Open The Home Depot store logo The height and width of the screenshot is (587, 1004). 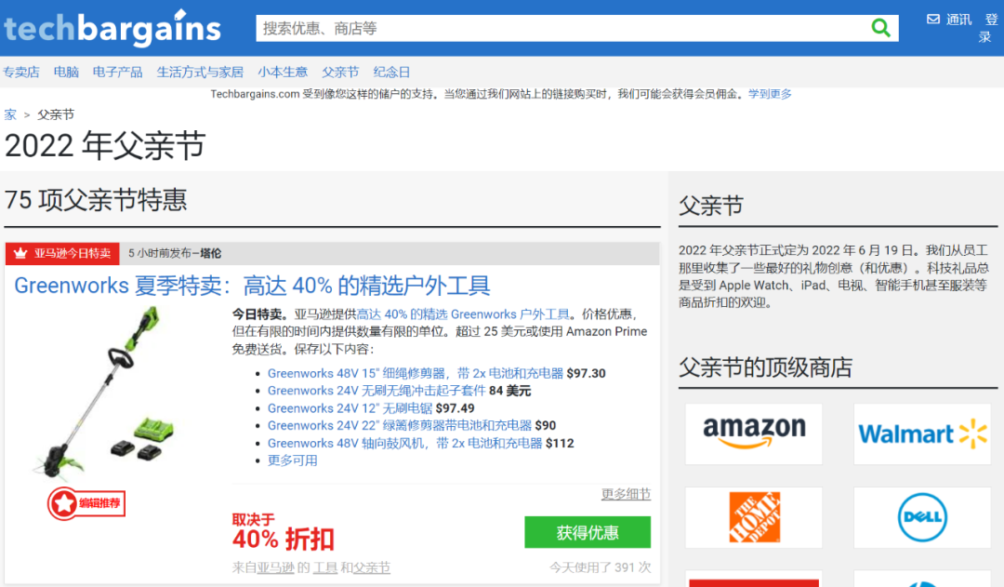[x=753, y=517]
